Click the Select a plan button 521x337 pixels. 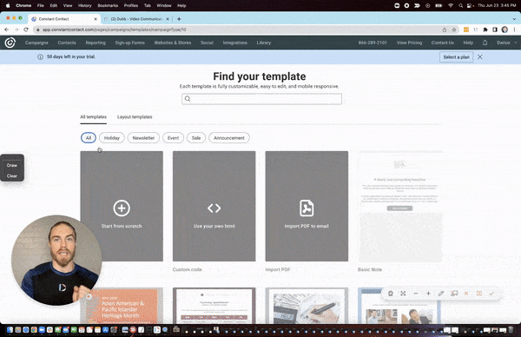point(456,56)
